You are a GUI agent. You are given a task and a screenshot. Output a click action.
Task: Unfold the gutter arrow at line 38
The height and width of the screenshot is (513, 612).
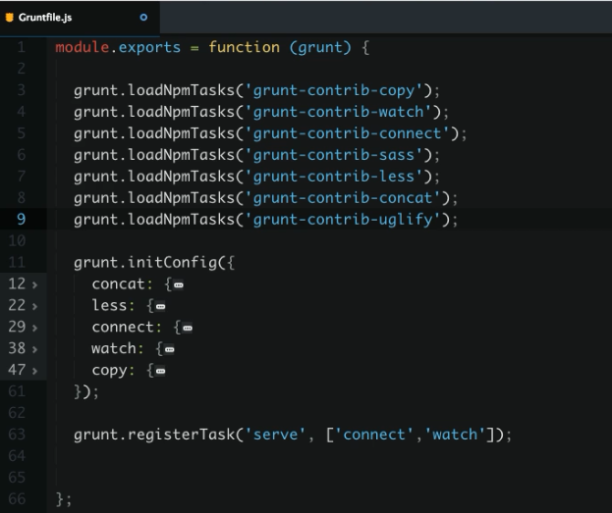(x=34, y=349)
